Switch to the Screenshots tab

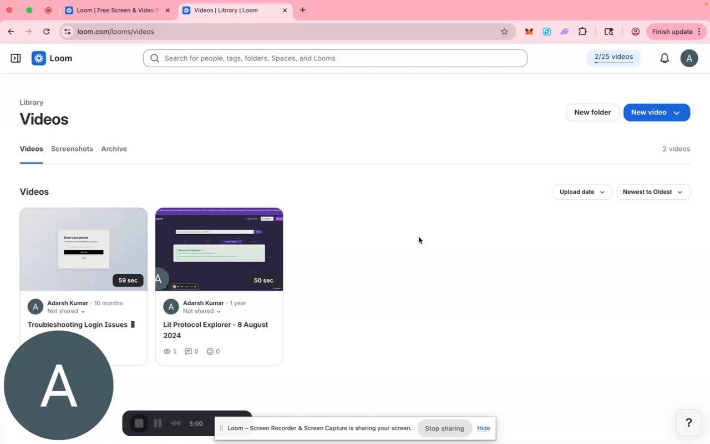click(x=72, y=149)
